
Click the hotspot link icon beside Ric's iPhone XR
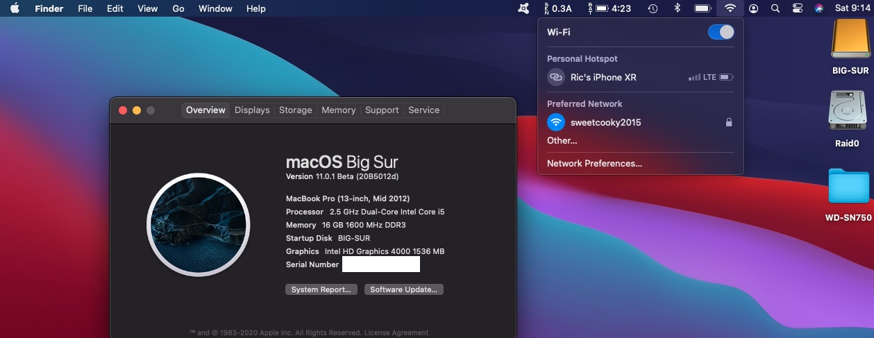[555, 77]
